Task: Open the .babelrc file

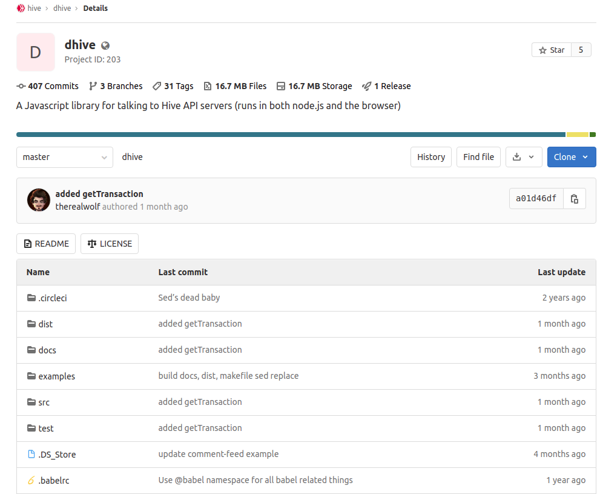Action: click(x=53, y=480)
